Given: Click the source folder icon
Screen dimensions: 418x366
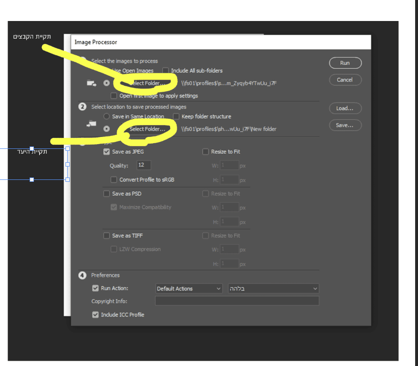Looking at the screenshot, I should (91, 84).
